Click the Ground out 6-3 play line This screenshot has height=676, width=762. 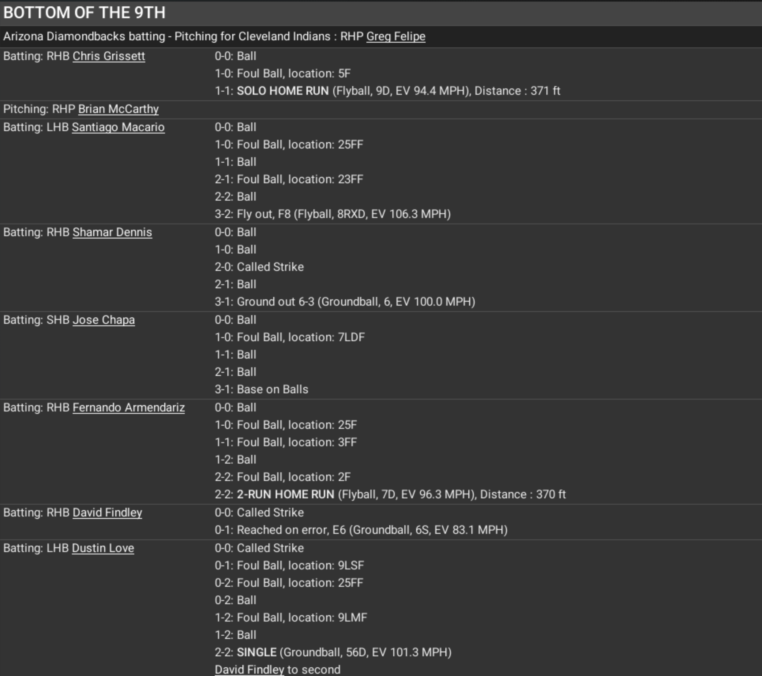tap(275, 302)
